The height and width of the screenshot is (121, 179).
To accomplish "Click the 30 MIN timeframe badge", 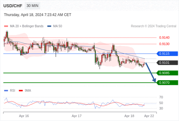I will (x=32, y=6).
